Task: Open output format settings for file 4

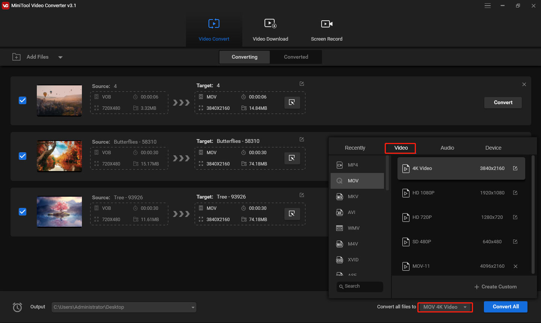Action: tap(292, 102)
